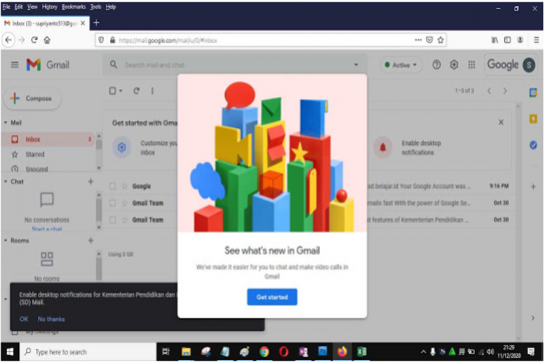
Task: Open the History menu
Action: pyautogui.click(x=50, y=7)
